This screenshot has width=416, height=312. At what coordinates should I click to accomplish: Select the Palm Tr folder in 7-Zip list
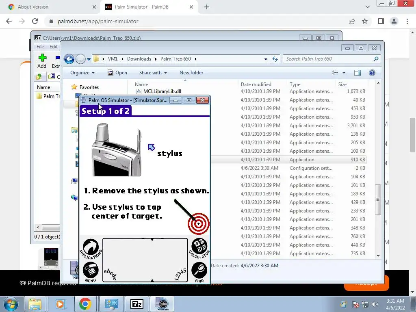coord(48,96)
